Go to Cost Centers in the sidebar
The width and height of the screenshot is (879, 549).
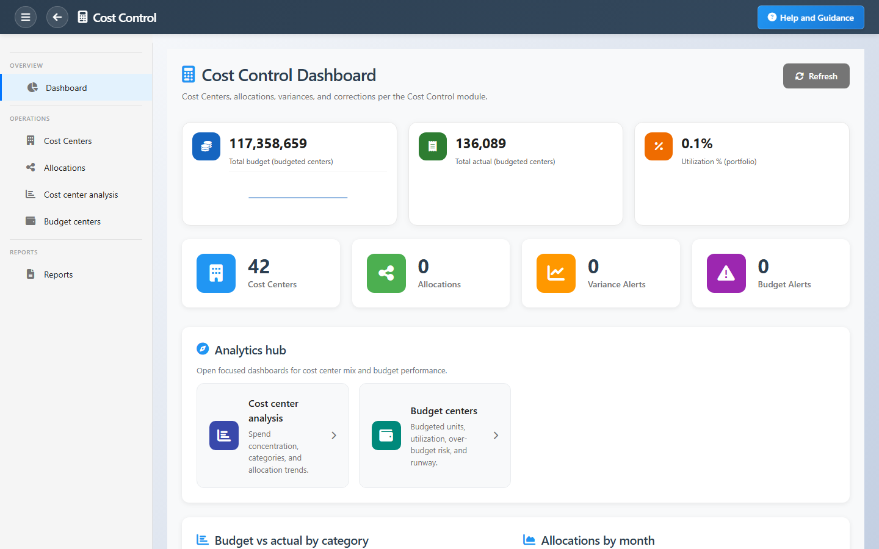[x=76, y=141]
